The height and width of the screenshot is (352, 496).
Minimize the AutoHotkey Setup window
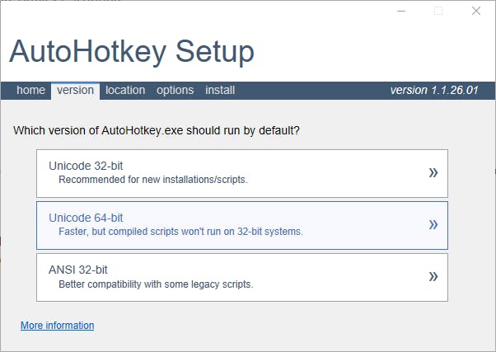[400, 12]
